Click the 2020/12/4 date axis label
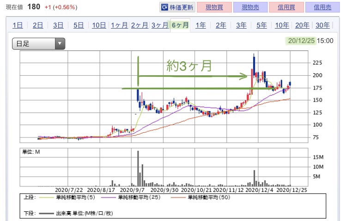Viewport: 346px width, 221px height. click(x=259, y=190)
